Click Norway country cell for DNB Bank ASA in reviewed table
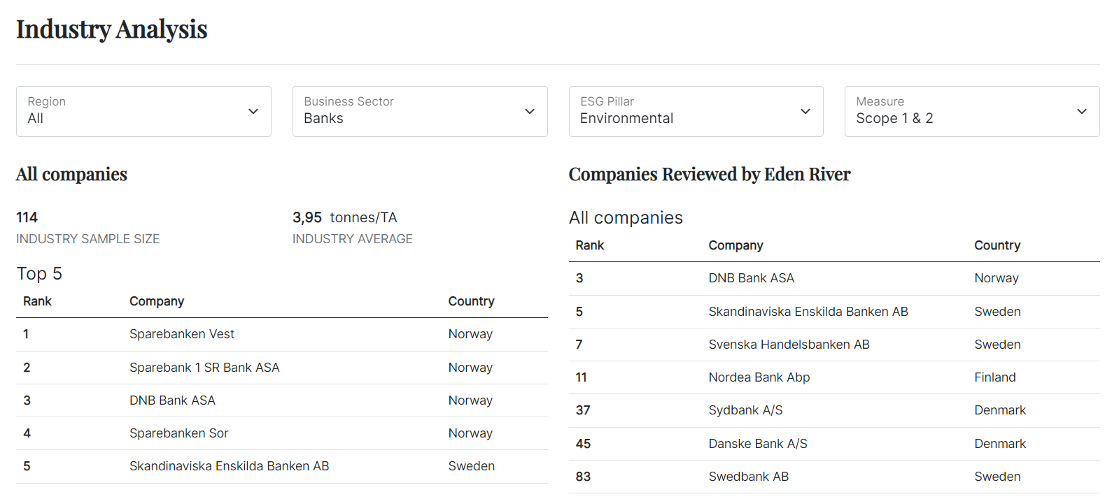The width and height of the screenshot is (1112, 499). [x=997, y=278]
